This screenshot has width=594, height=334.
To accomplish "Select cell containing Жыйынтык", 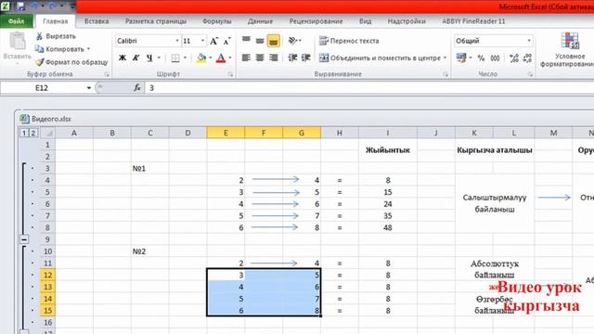I will point(388,150).
